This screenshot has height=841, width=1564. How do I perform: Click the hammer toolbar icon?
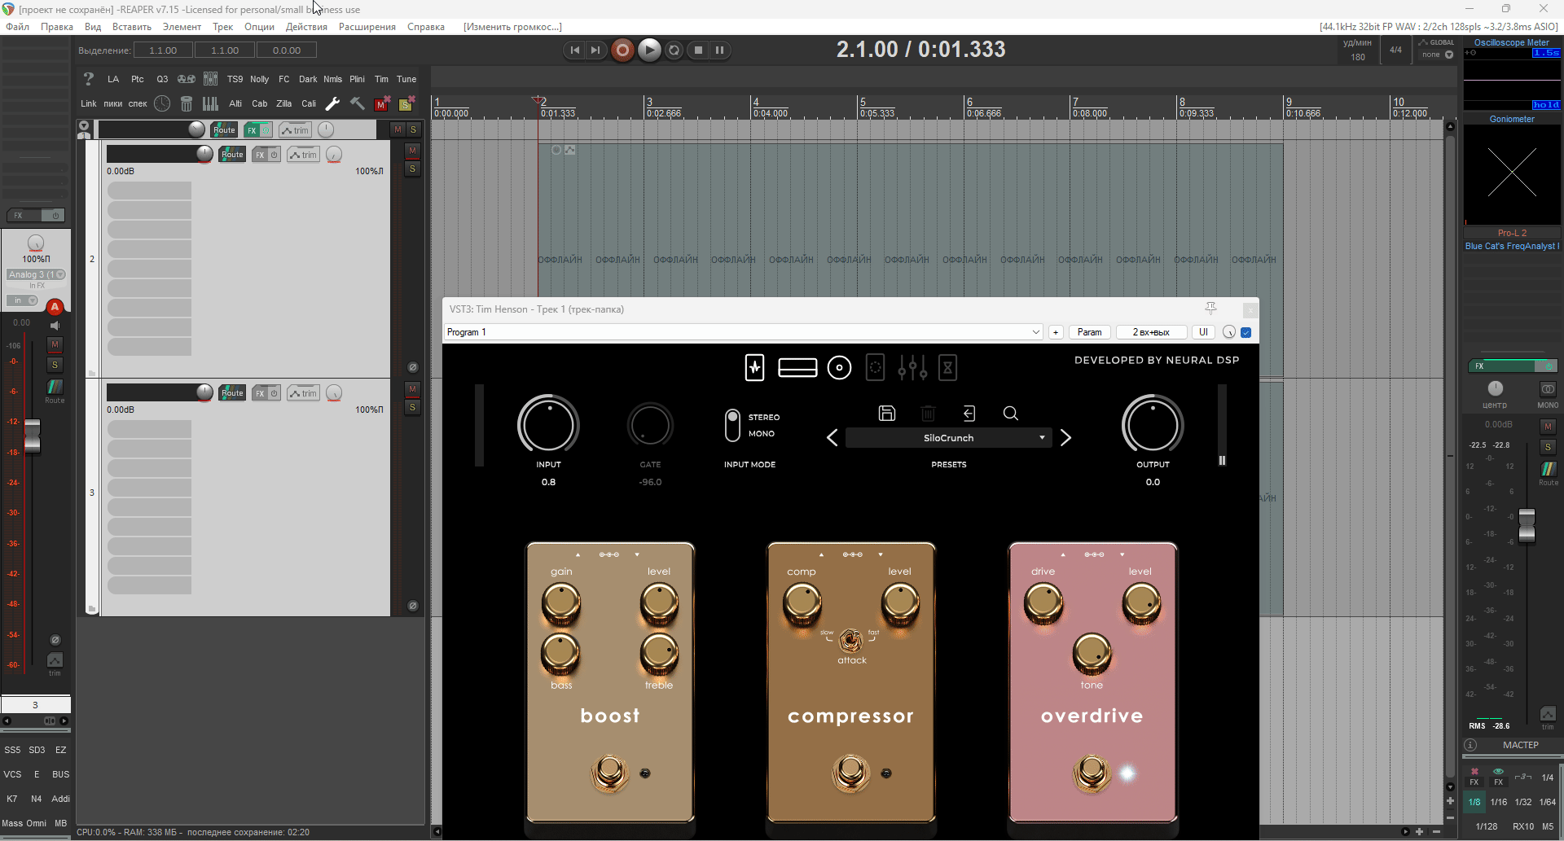click(357, 103)
